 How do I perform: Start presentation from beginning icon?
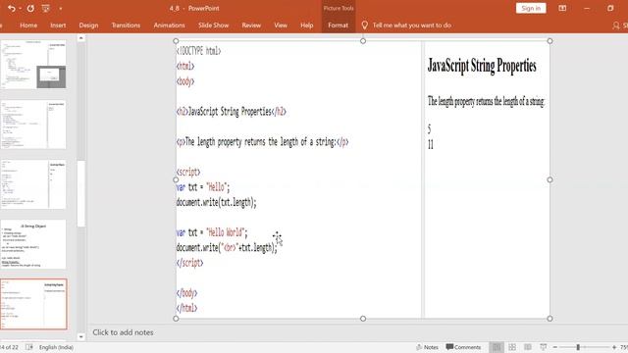[46, 8]
